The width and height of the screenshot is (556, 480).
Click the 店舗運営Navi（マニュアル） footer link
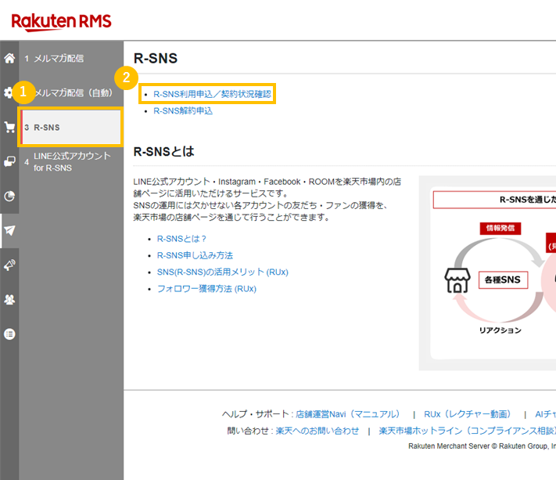tap(348, 414)
